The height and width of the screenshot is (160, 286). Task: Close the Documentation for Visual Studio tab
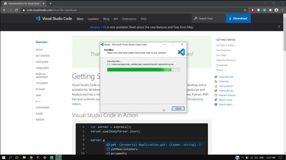point(43,4)
